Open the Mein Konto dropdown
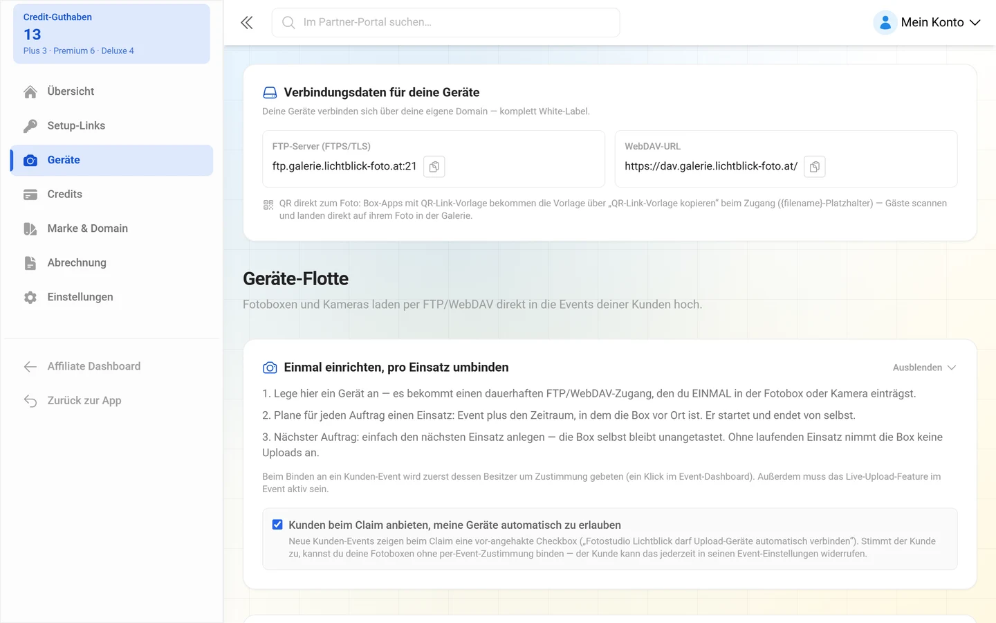 coord(927,23)
